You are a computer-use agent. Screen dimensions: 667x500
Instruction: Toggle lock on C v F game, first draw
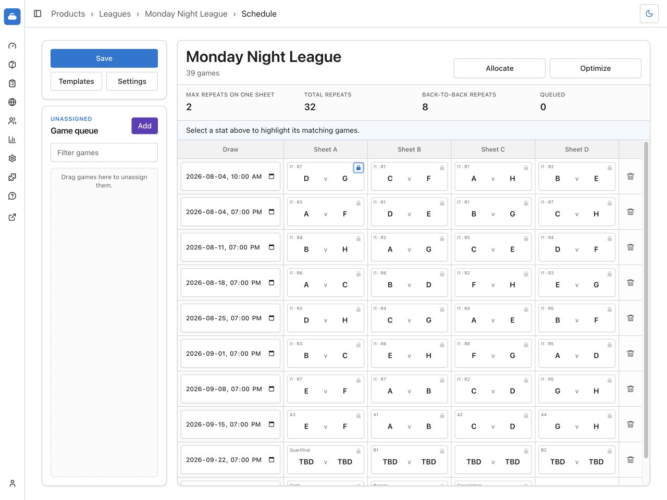[442, 168]
